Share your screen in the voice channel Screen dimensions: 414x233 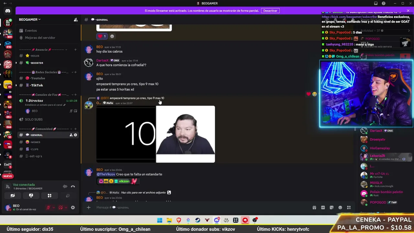31,195
